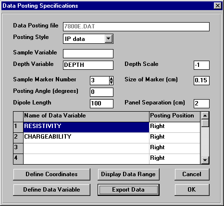The width and height of the screenshot is (224, 206).
Task: Click the Define Coordinates button
Action: (51, 174)
